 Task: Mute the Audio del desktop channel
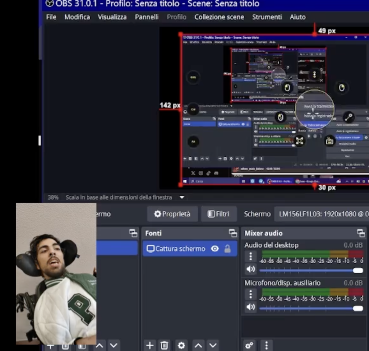251,269
